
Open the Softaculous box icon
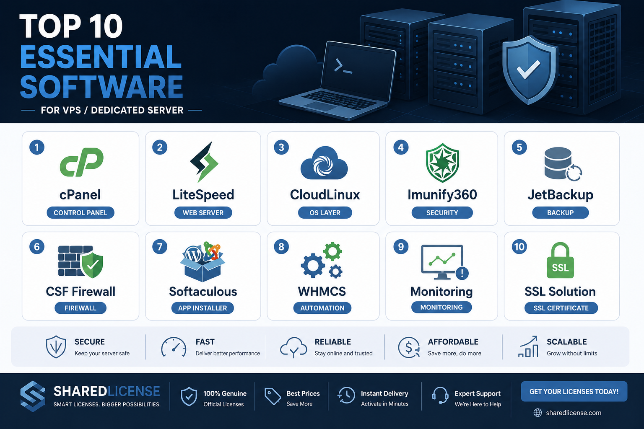(x=203, y=261)
